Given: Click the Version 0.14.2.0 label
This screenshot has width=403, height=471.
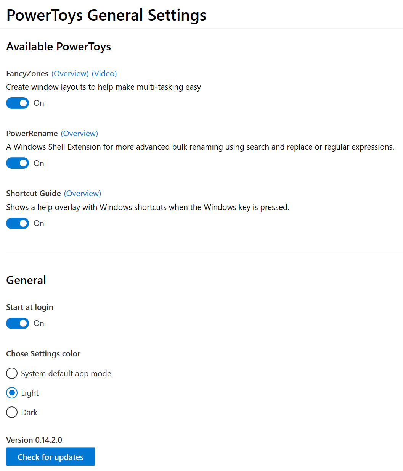Looking at the screenshot, I should tap(34, 440).
